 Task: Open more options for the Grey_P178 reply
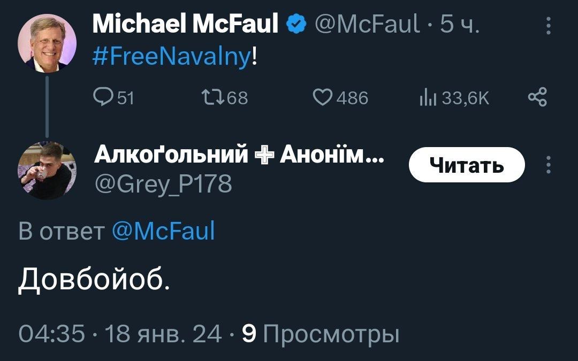[547, 165]
